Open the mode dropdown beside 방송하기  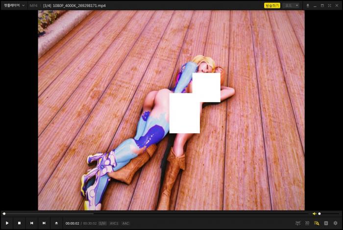291,6
